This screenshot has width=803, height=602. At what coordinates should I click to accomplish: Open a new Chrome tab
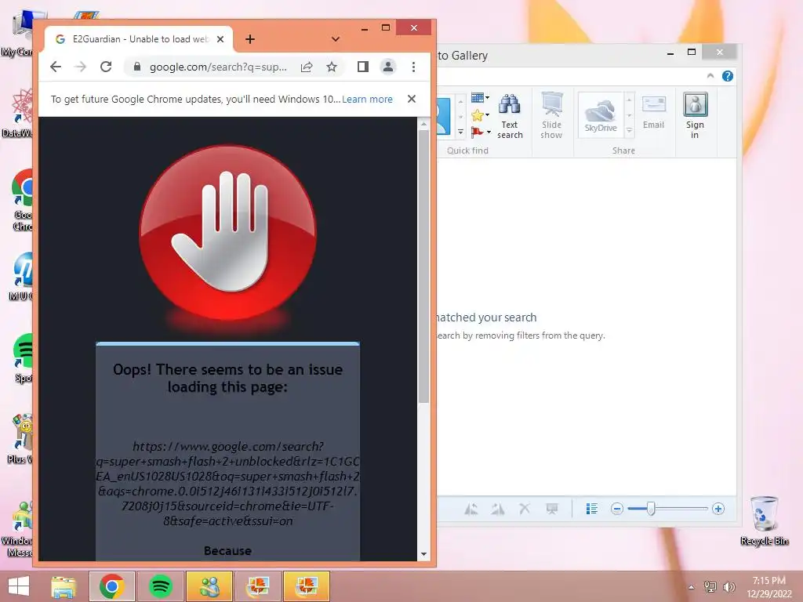click(x=250, y=39)
